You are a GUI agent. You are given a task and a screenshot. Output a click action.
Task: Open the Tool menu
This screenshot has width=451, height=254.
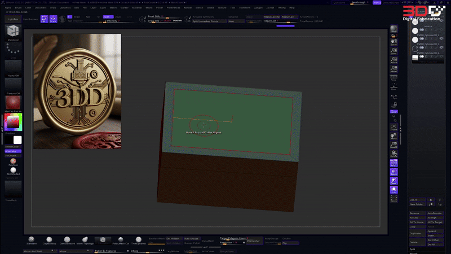click(x=232, y=8)
